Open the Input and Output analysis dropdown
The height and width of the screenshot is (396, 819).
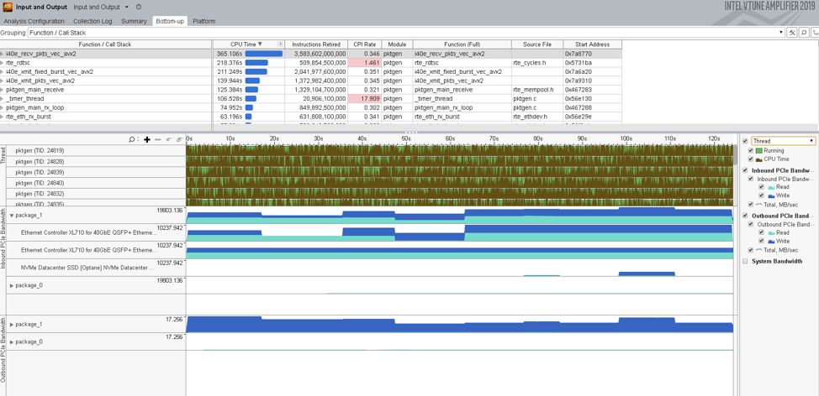coord(127,7)
